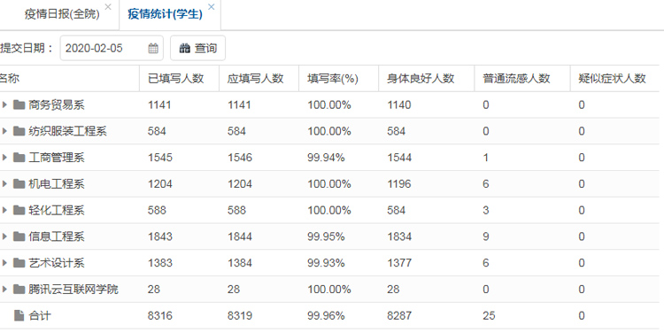The height and width of the screenshot is (333, 664).
Task: Click the file icon beside 合计
Action: [19, 315]
